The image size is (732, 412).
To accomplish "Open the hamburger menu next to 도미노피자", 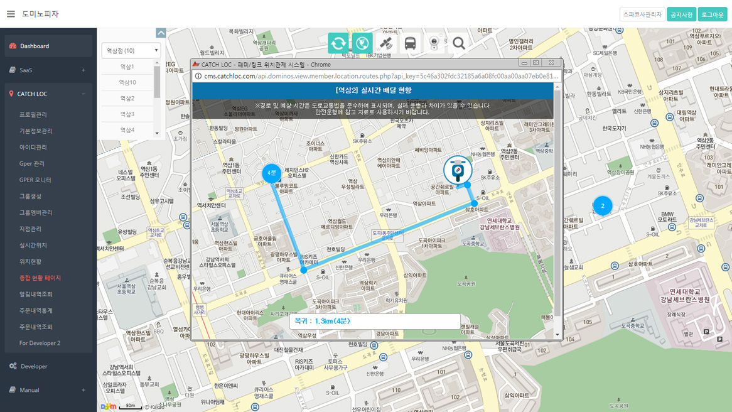I will (11, 14).
